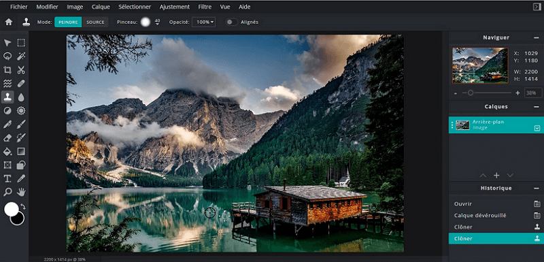Viewport: 544px width, 262px height.
Task: Zoom in with navigator plus button
Action: 517,93
